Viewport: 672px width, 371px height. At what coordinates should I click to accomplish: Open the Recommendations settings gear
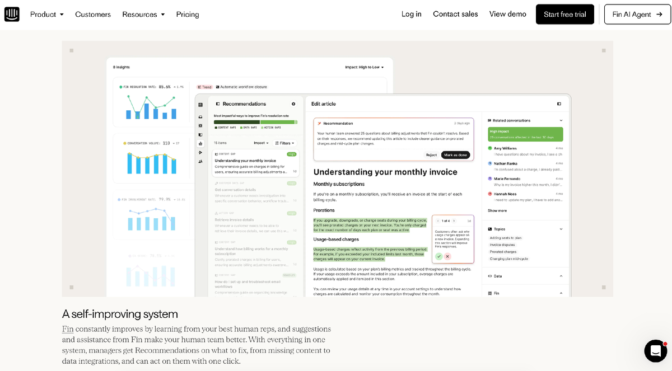point(293,104)
